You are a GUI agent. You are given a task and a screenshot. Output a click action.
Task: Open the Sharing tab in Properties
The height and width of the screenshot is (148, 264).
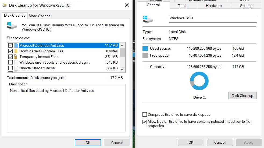coord(246,6)
